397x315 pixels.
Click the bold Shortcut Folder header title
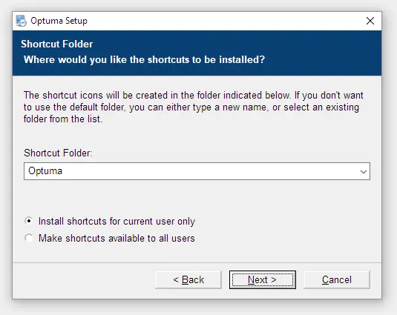click(57, 44)
